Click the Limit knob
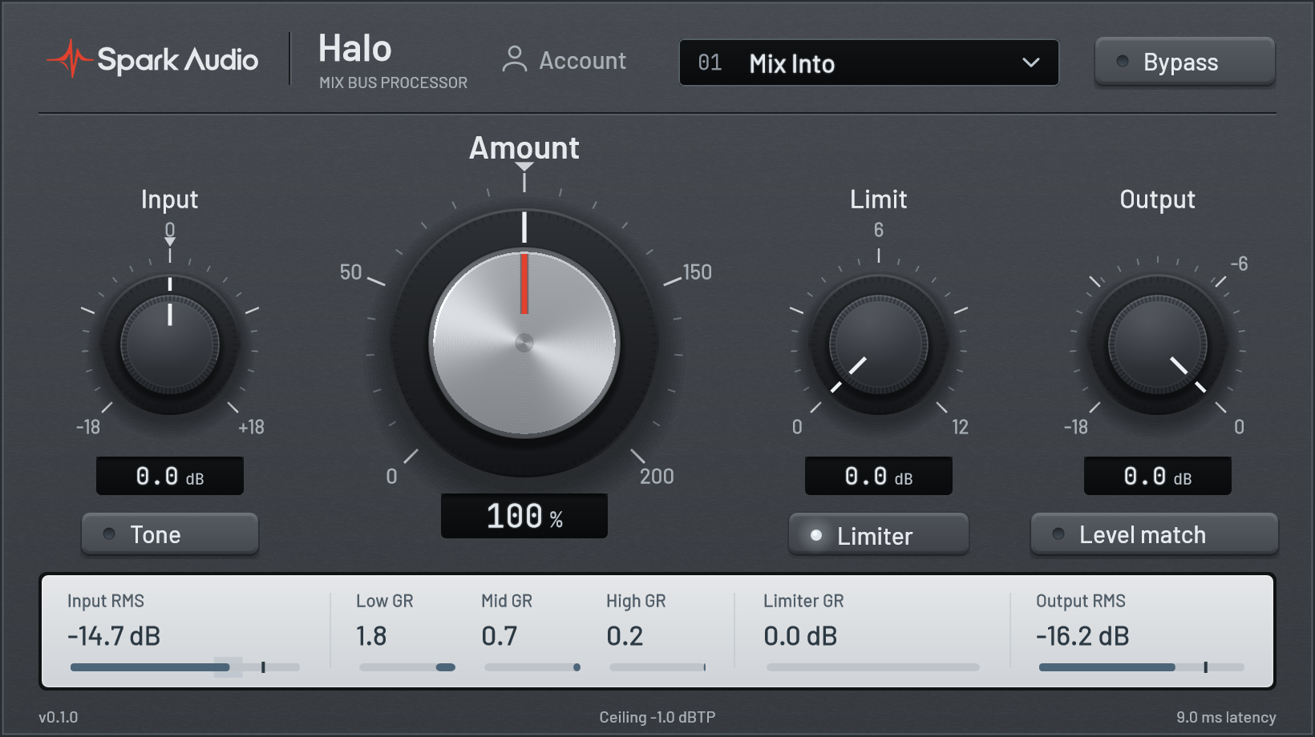Screen dimensions: 1315x737 coord(879,345)
